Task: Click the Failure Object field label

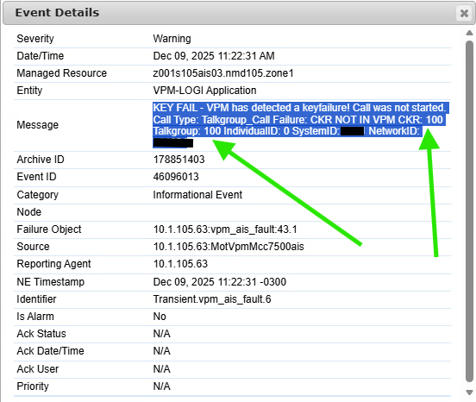Action: coord(49,229)
